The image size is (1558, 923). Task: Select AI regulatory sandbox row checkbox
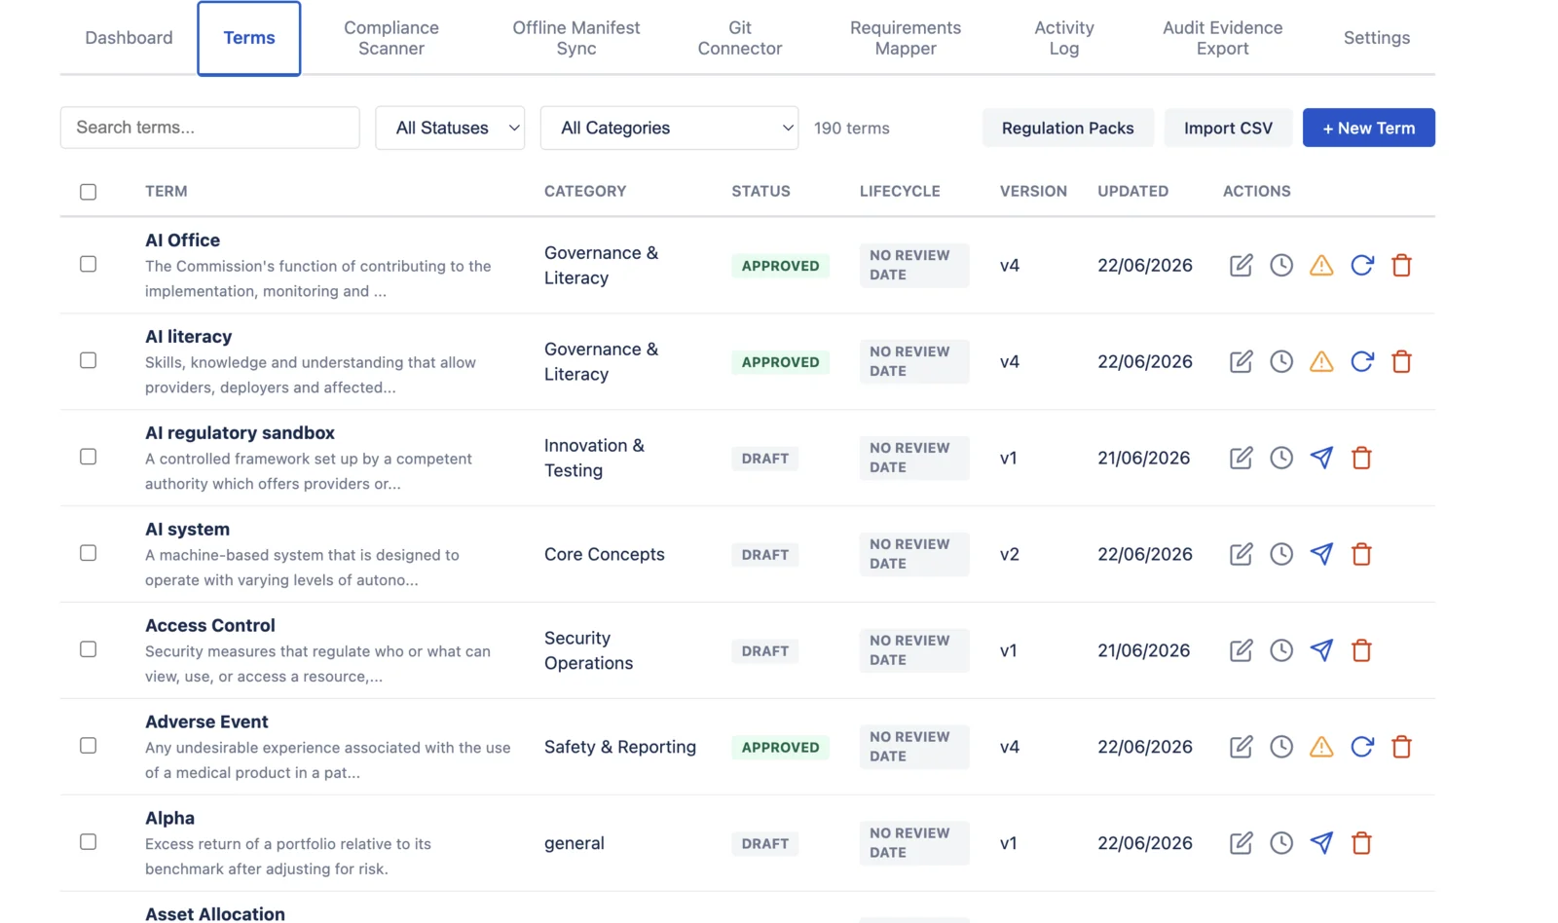click(89, 457)
